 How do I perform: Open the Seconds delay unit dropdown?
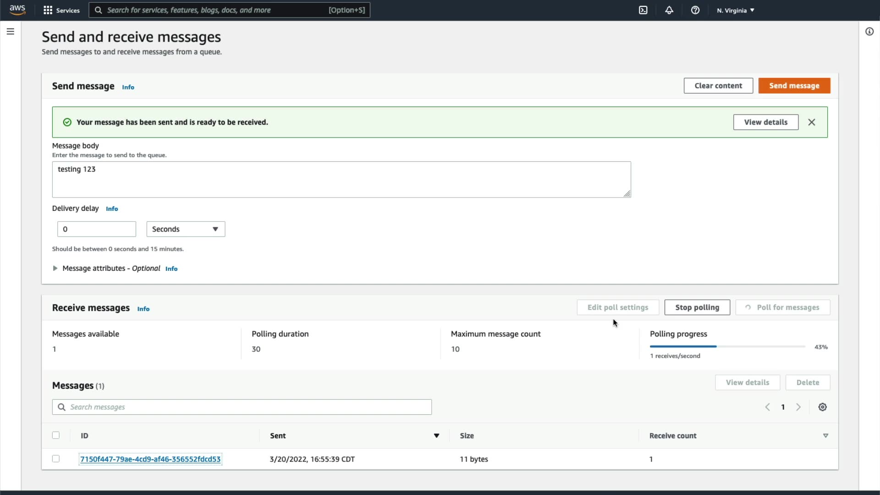[186, 229]
